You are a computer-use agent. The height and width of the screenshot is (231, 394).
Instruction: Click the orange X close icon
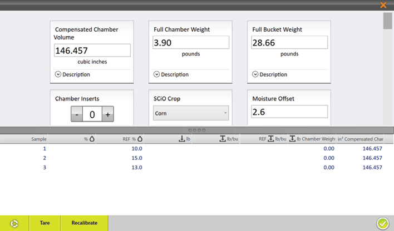[x=383, y=5]
